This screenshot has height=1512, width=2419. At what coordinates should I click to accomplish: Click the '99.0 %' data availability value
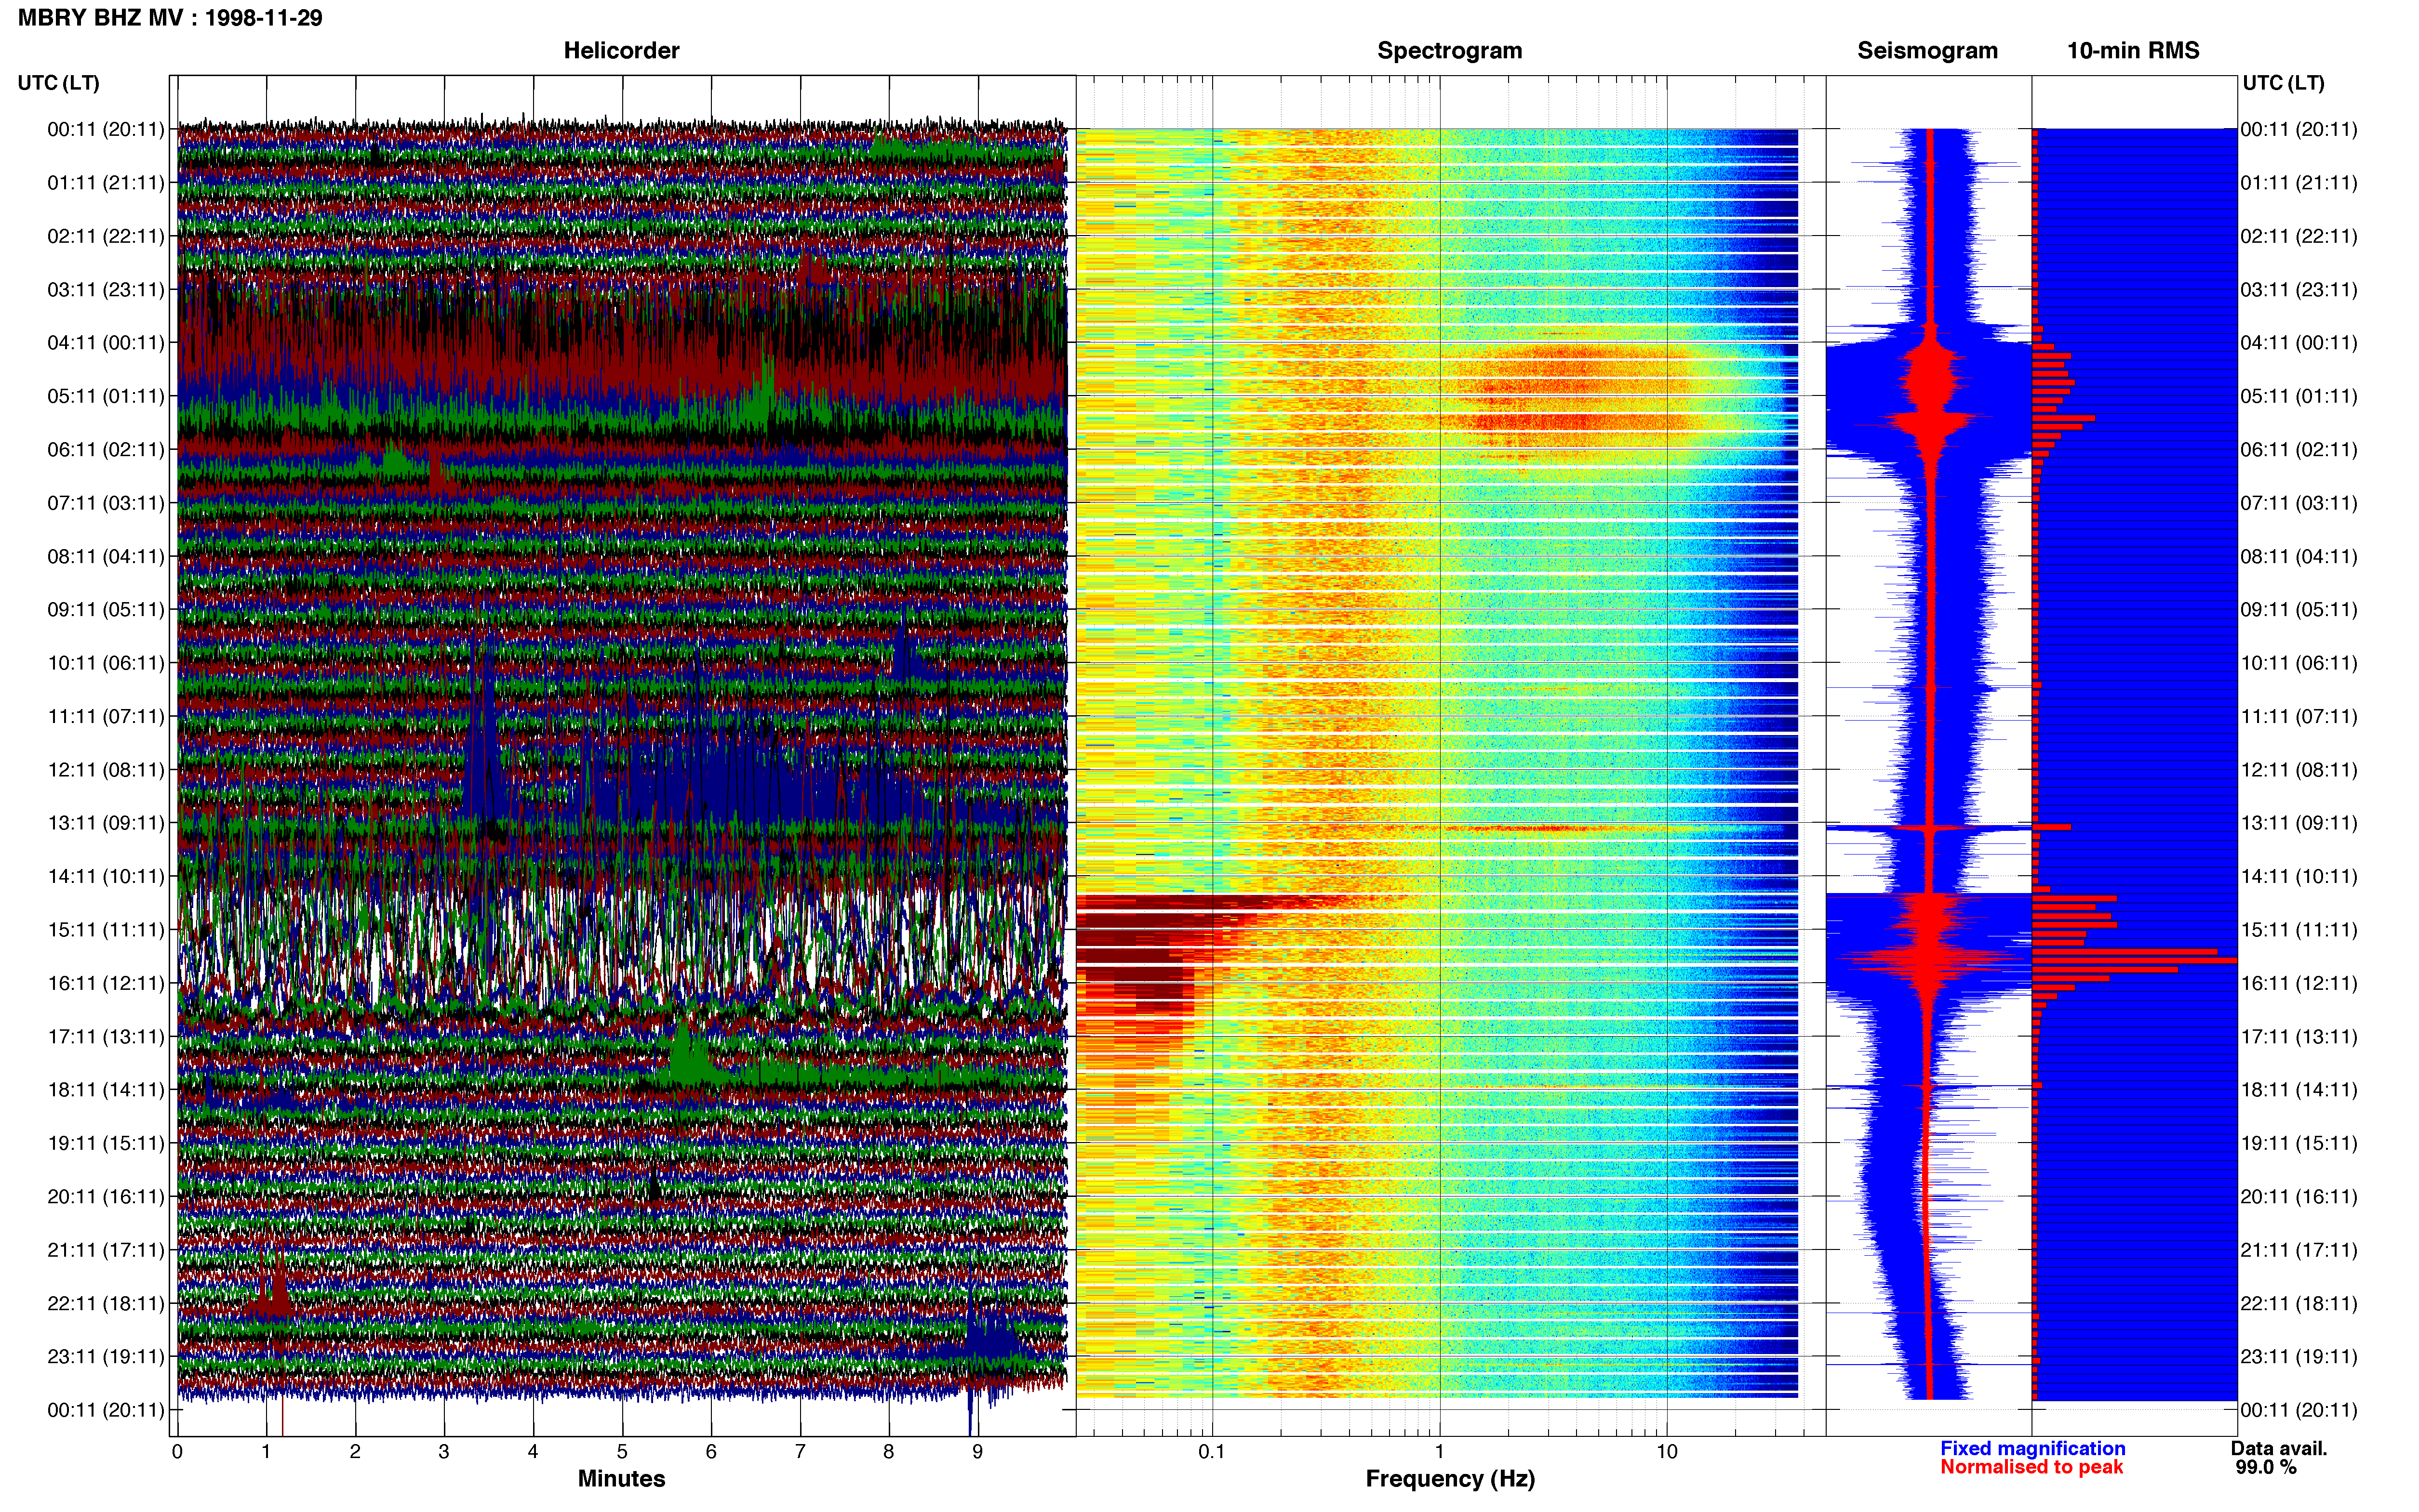pos(2266,1468)
